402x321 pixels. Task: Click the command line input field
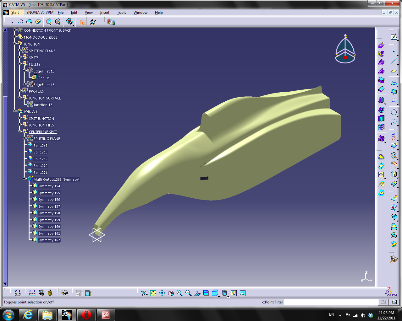point(331,302)
